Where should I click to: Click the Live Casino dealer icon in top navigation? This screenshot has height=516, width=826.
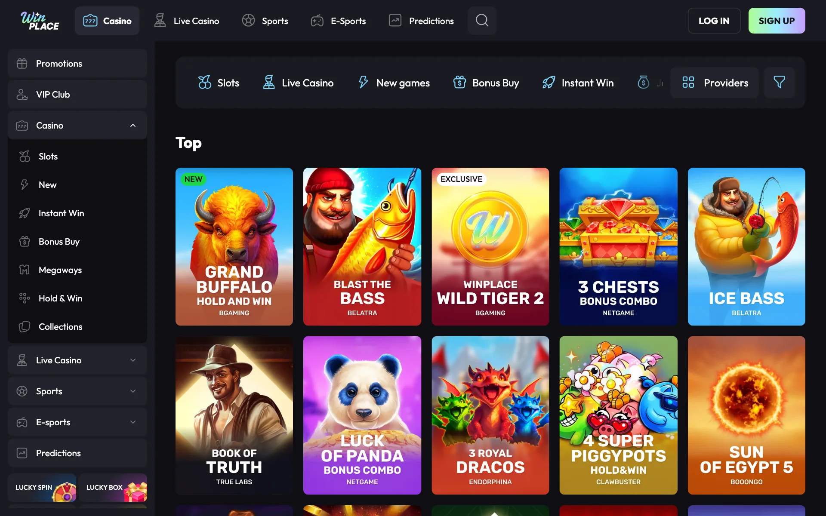[x=160, y=21]
